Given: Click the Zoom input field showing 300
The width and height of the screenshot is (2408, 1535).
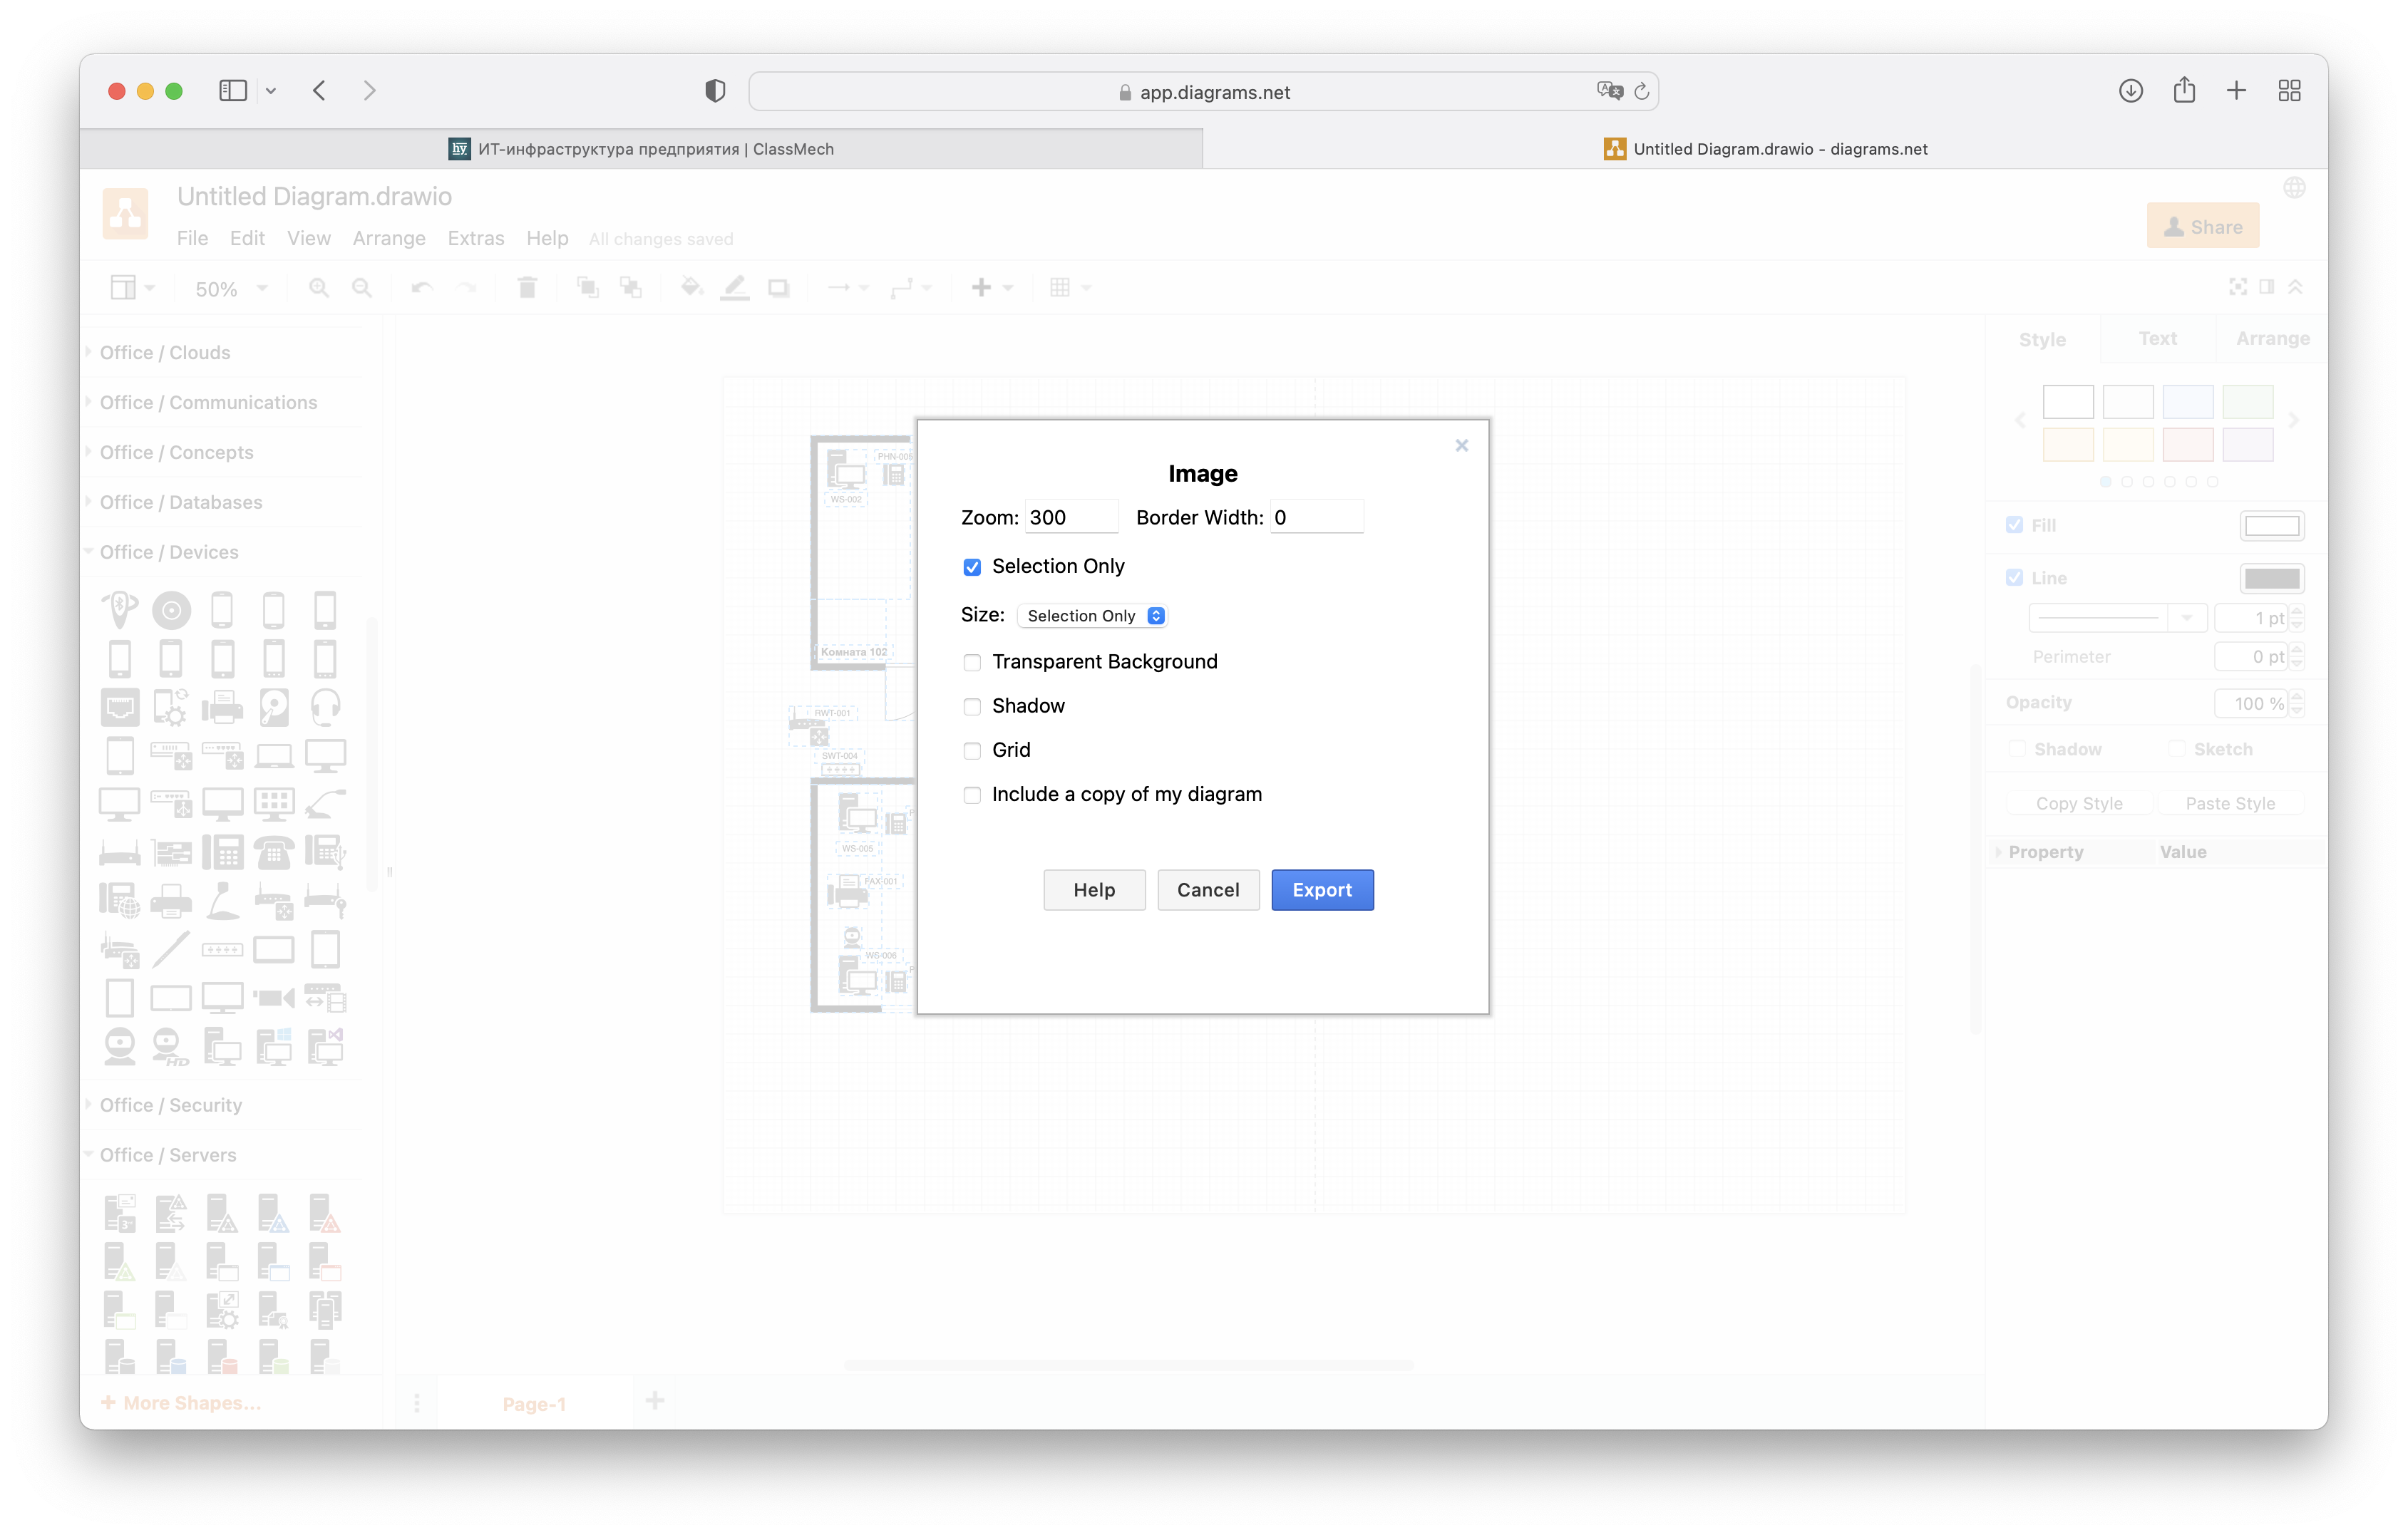Looking at the screenshot, I should click(x=1071, y=517).
